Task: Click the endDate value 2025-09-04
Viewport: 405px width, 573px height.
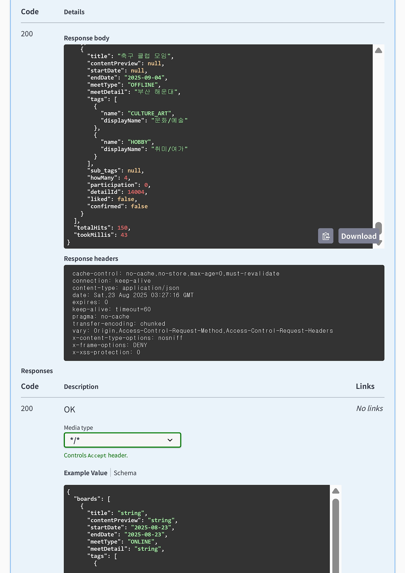Action: (x=144, y=78)
